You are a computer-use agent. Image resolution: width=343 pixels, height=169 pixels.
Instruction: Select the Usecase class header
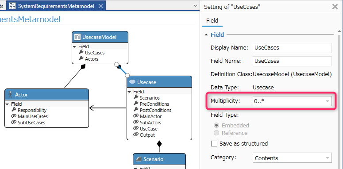point(159,82)
